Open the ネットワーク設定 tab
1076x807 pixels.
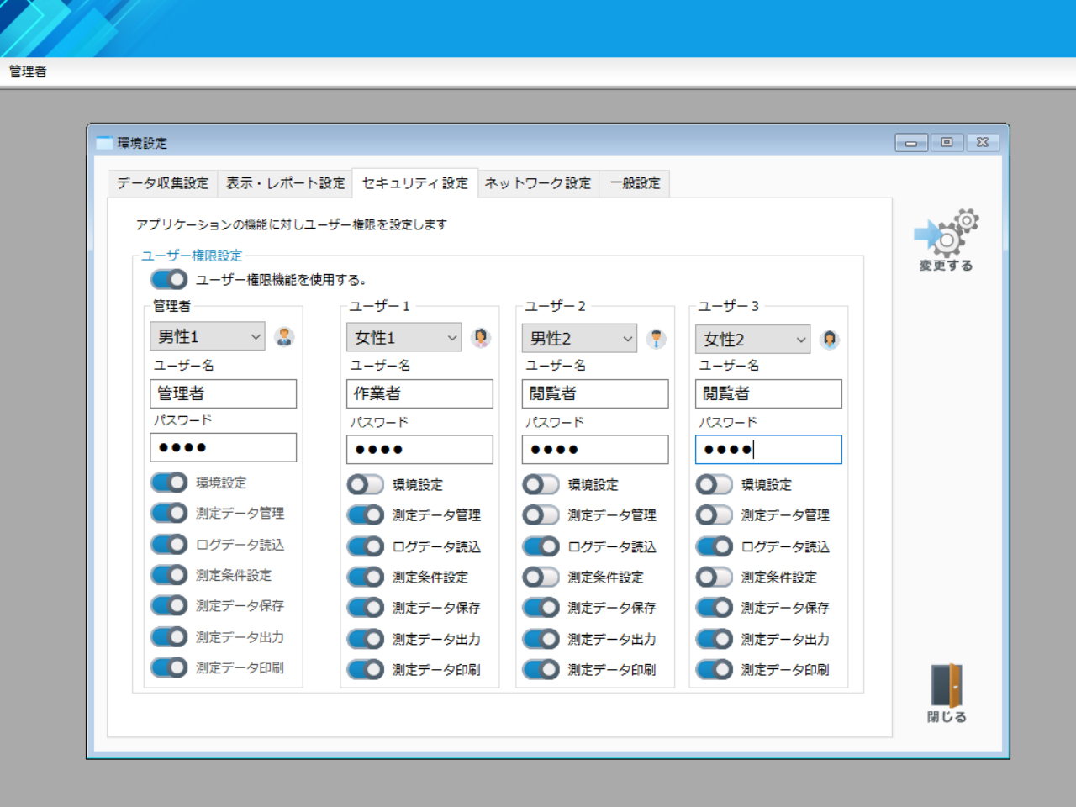coord(538,183)
